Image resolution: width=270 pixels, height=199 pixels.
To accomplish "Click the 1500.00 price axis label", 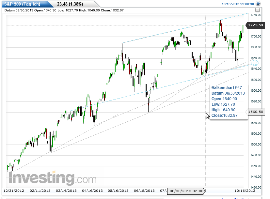I will [256, 145].
